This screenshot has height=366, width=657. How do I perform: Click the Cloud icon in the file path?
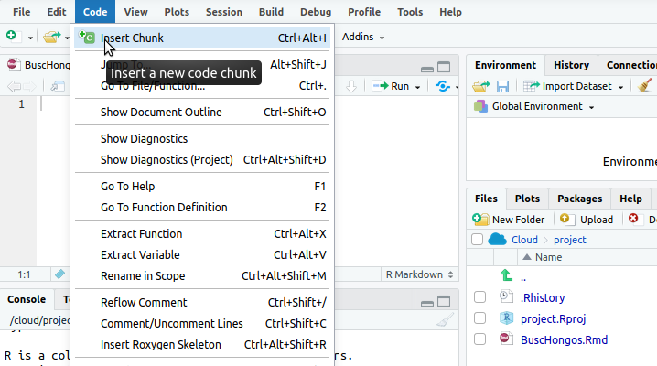(x=497, y=240)
